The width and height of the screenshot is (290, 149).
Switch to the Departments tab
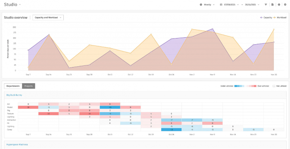(13, 86)
